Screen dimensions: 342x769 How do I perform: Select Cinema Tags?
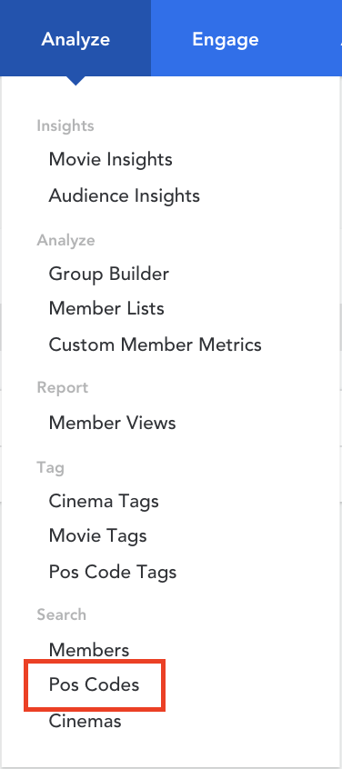tap(104, 501)
